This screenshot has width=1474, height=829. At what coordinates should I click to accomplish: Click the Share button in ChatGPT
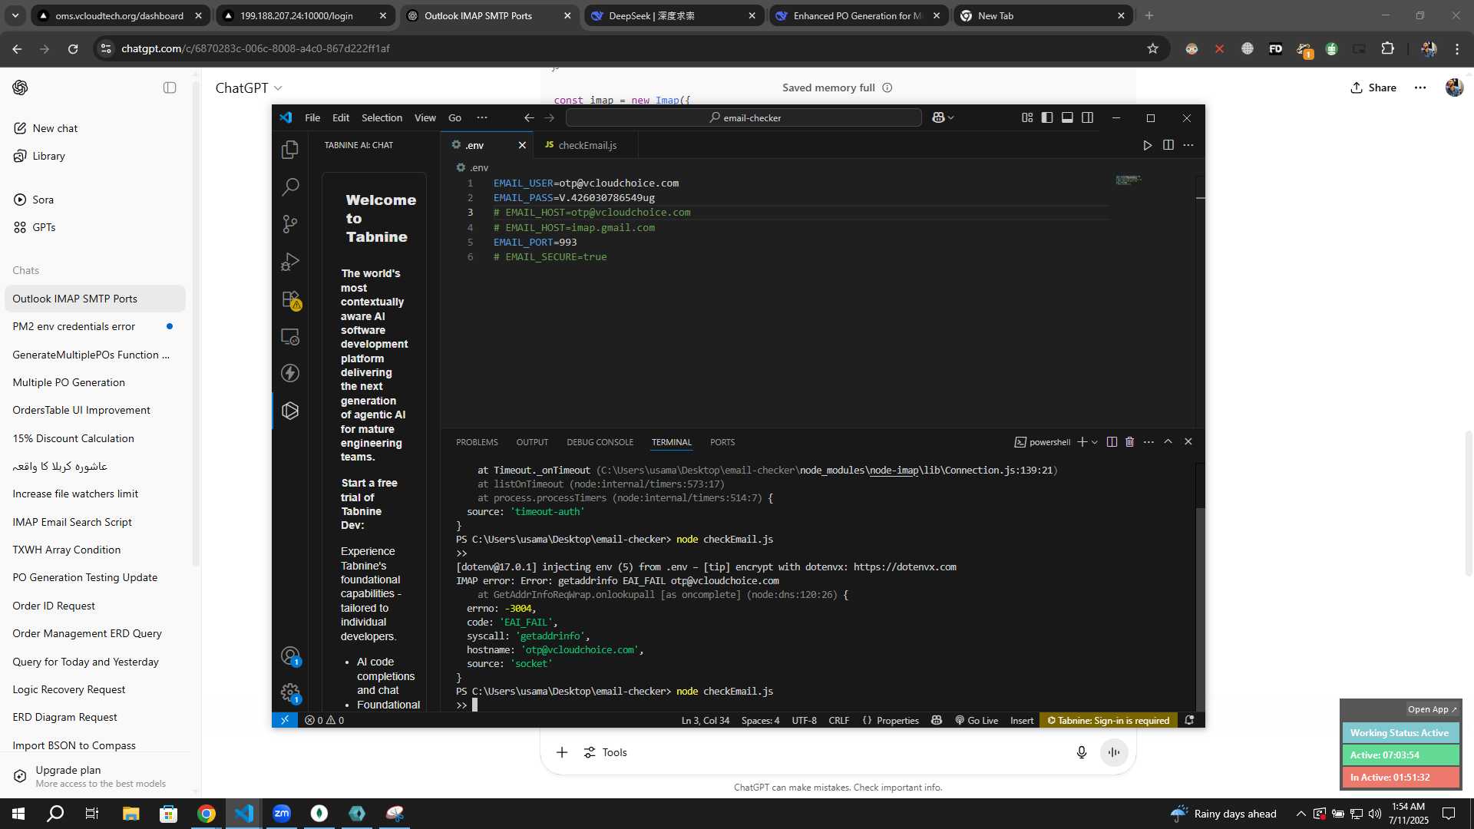tap(1373, 88)
